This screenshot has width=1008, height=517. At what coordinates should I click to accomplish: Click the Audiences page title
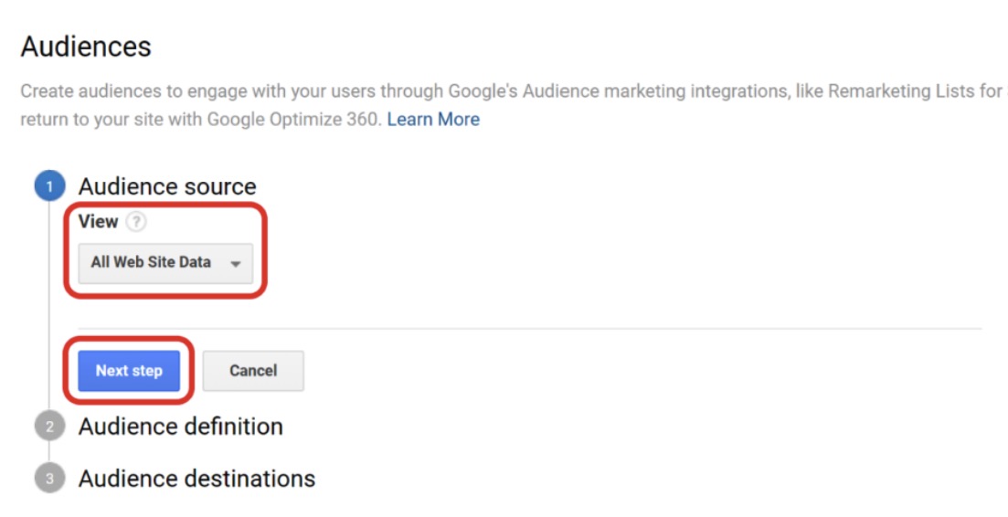pos(86,47)
